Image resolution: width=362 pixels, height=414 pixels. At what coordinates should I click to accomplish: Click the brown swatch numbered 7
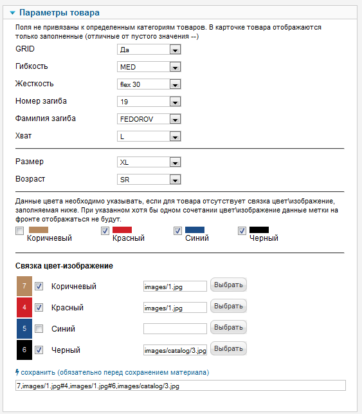[x=24, y=286]
